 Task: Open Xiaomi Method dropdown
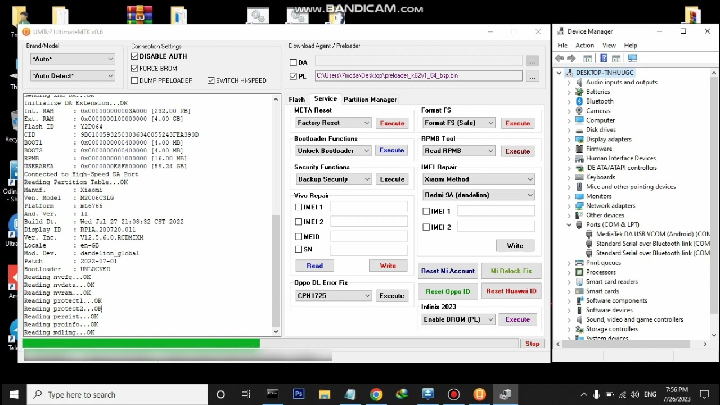pos(479,179)
